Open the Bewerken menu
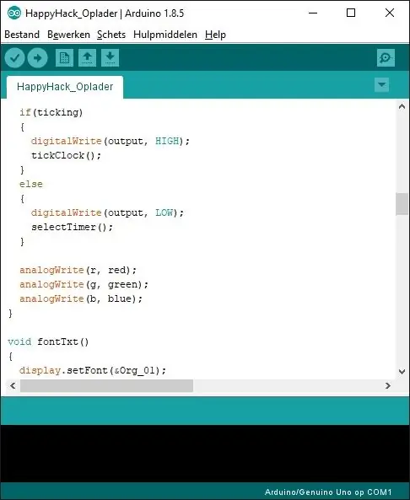The image size is (410, 500). 68,35
